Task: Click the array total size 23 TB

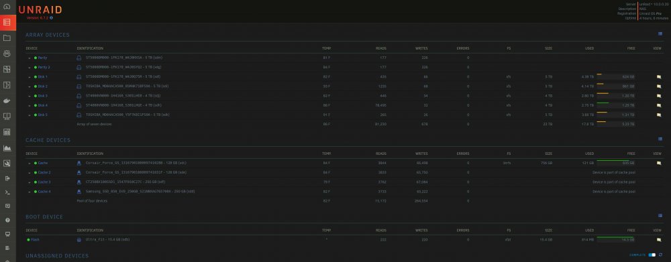Action: (548, 124)
